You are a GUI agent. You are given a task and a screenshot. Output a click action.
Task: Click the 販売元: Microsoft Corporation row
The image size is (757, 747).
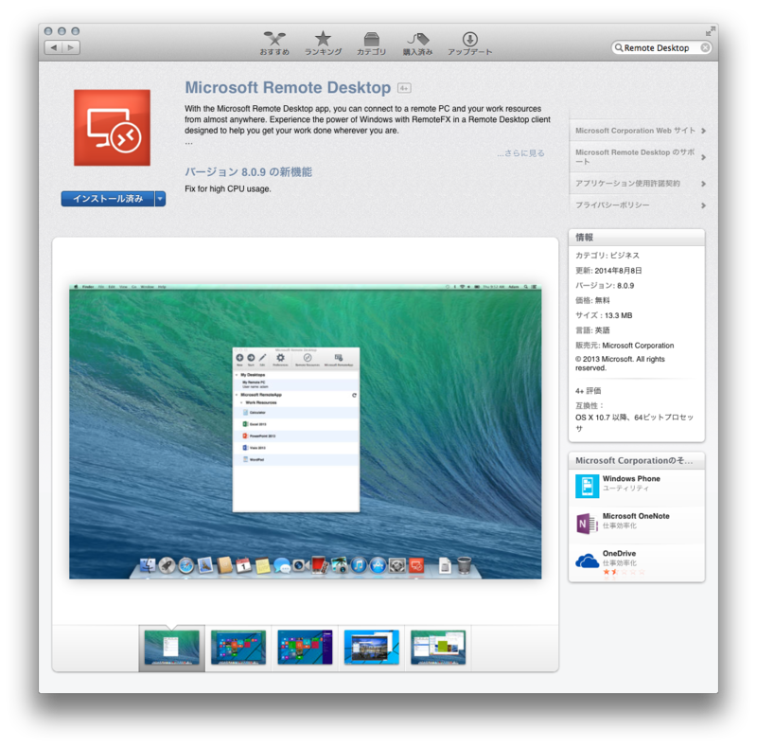[625, 346]
